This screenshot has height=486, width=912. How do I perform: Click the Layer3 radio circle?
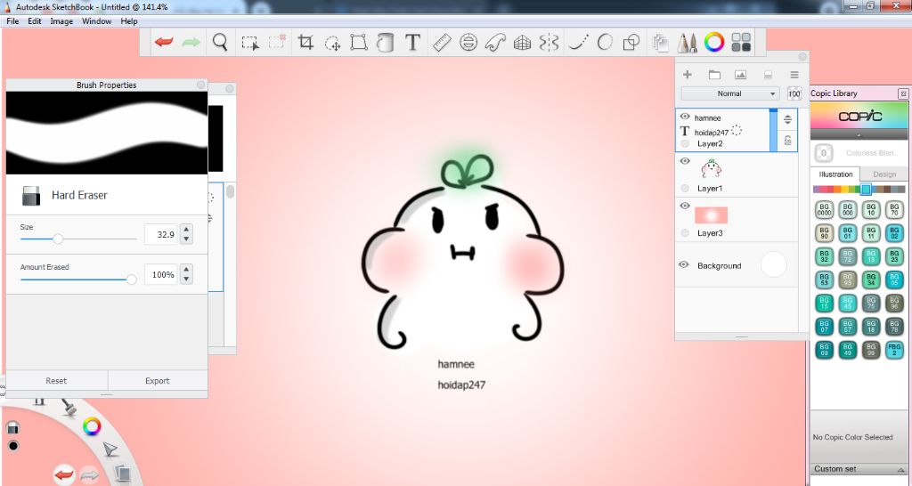coord(685,233)
